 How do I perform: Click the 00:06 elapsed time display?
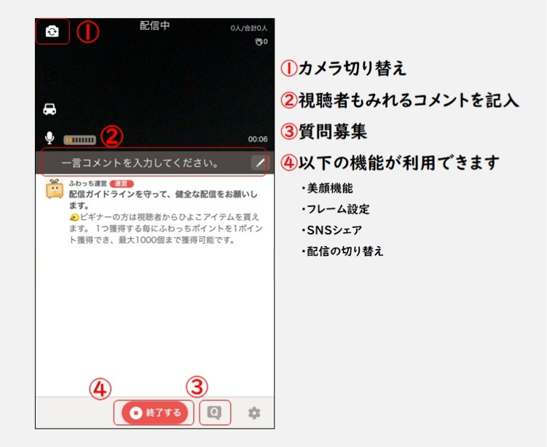(258, 139)
